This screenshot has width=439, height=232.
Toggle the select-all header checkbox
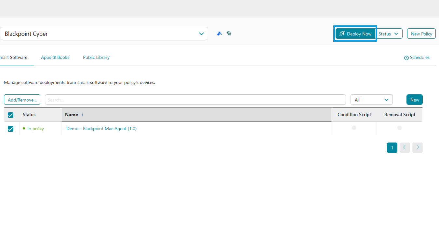tap(10, 115)
